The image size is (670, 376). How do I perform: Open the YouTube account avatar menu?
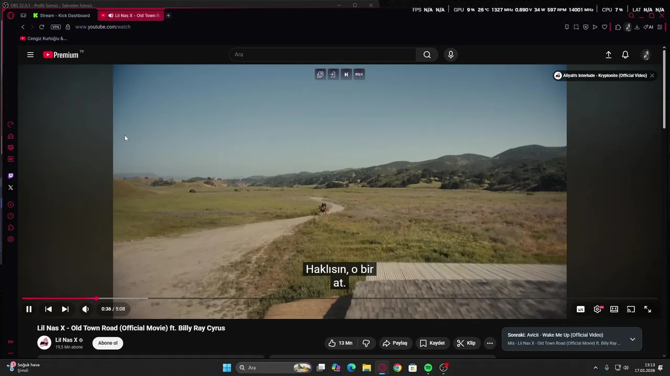point(646,55)
